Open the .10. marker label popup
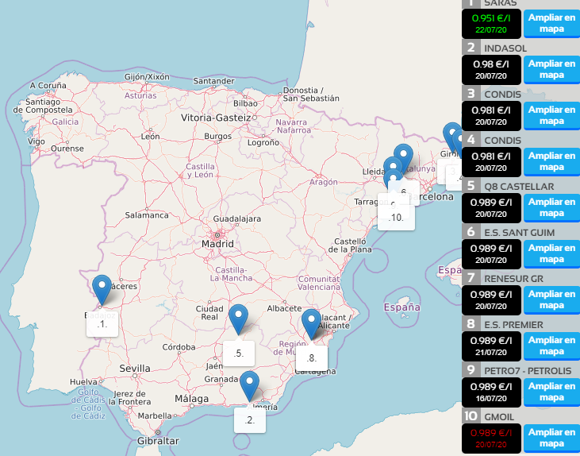This screenshot has height=456, width=580. (x=396, y=217)
